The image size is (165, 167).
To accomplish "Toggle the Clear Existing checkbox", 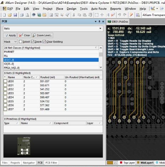I will click(44, 42).
